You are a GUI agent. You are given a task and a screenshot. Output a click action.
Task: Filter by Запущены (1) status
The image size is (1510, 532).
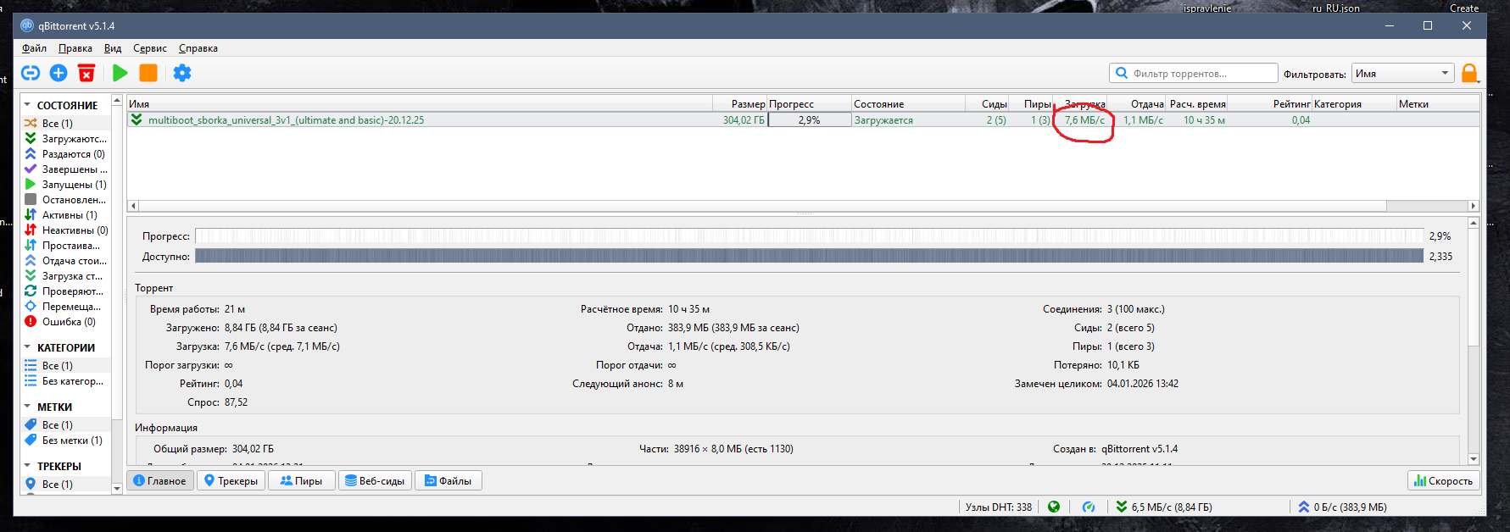pos(66,185)
